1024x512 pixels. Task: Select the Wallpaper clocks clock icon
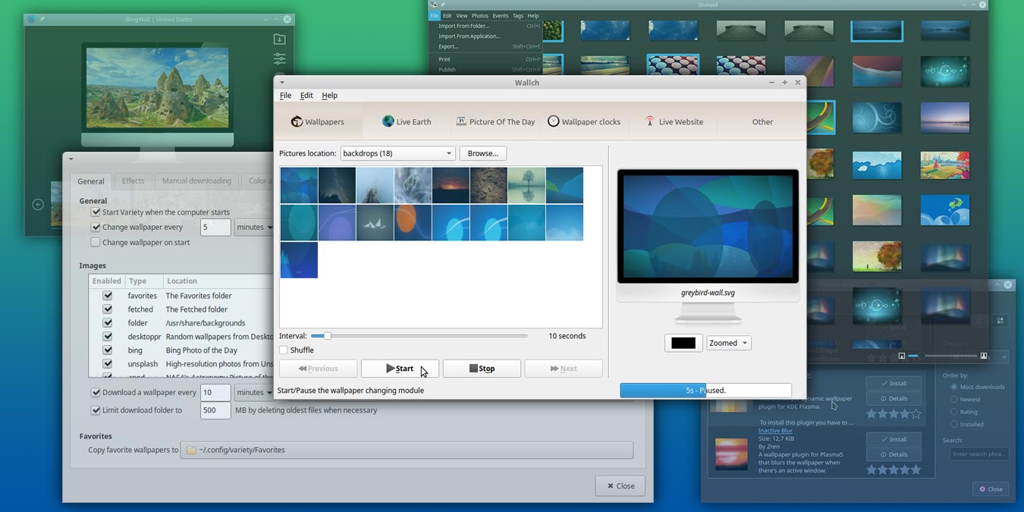(x=553, y=121)
